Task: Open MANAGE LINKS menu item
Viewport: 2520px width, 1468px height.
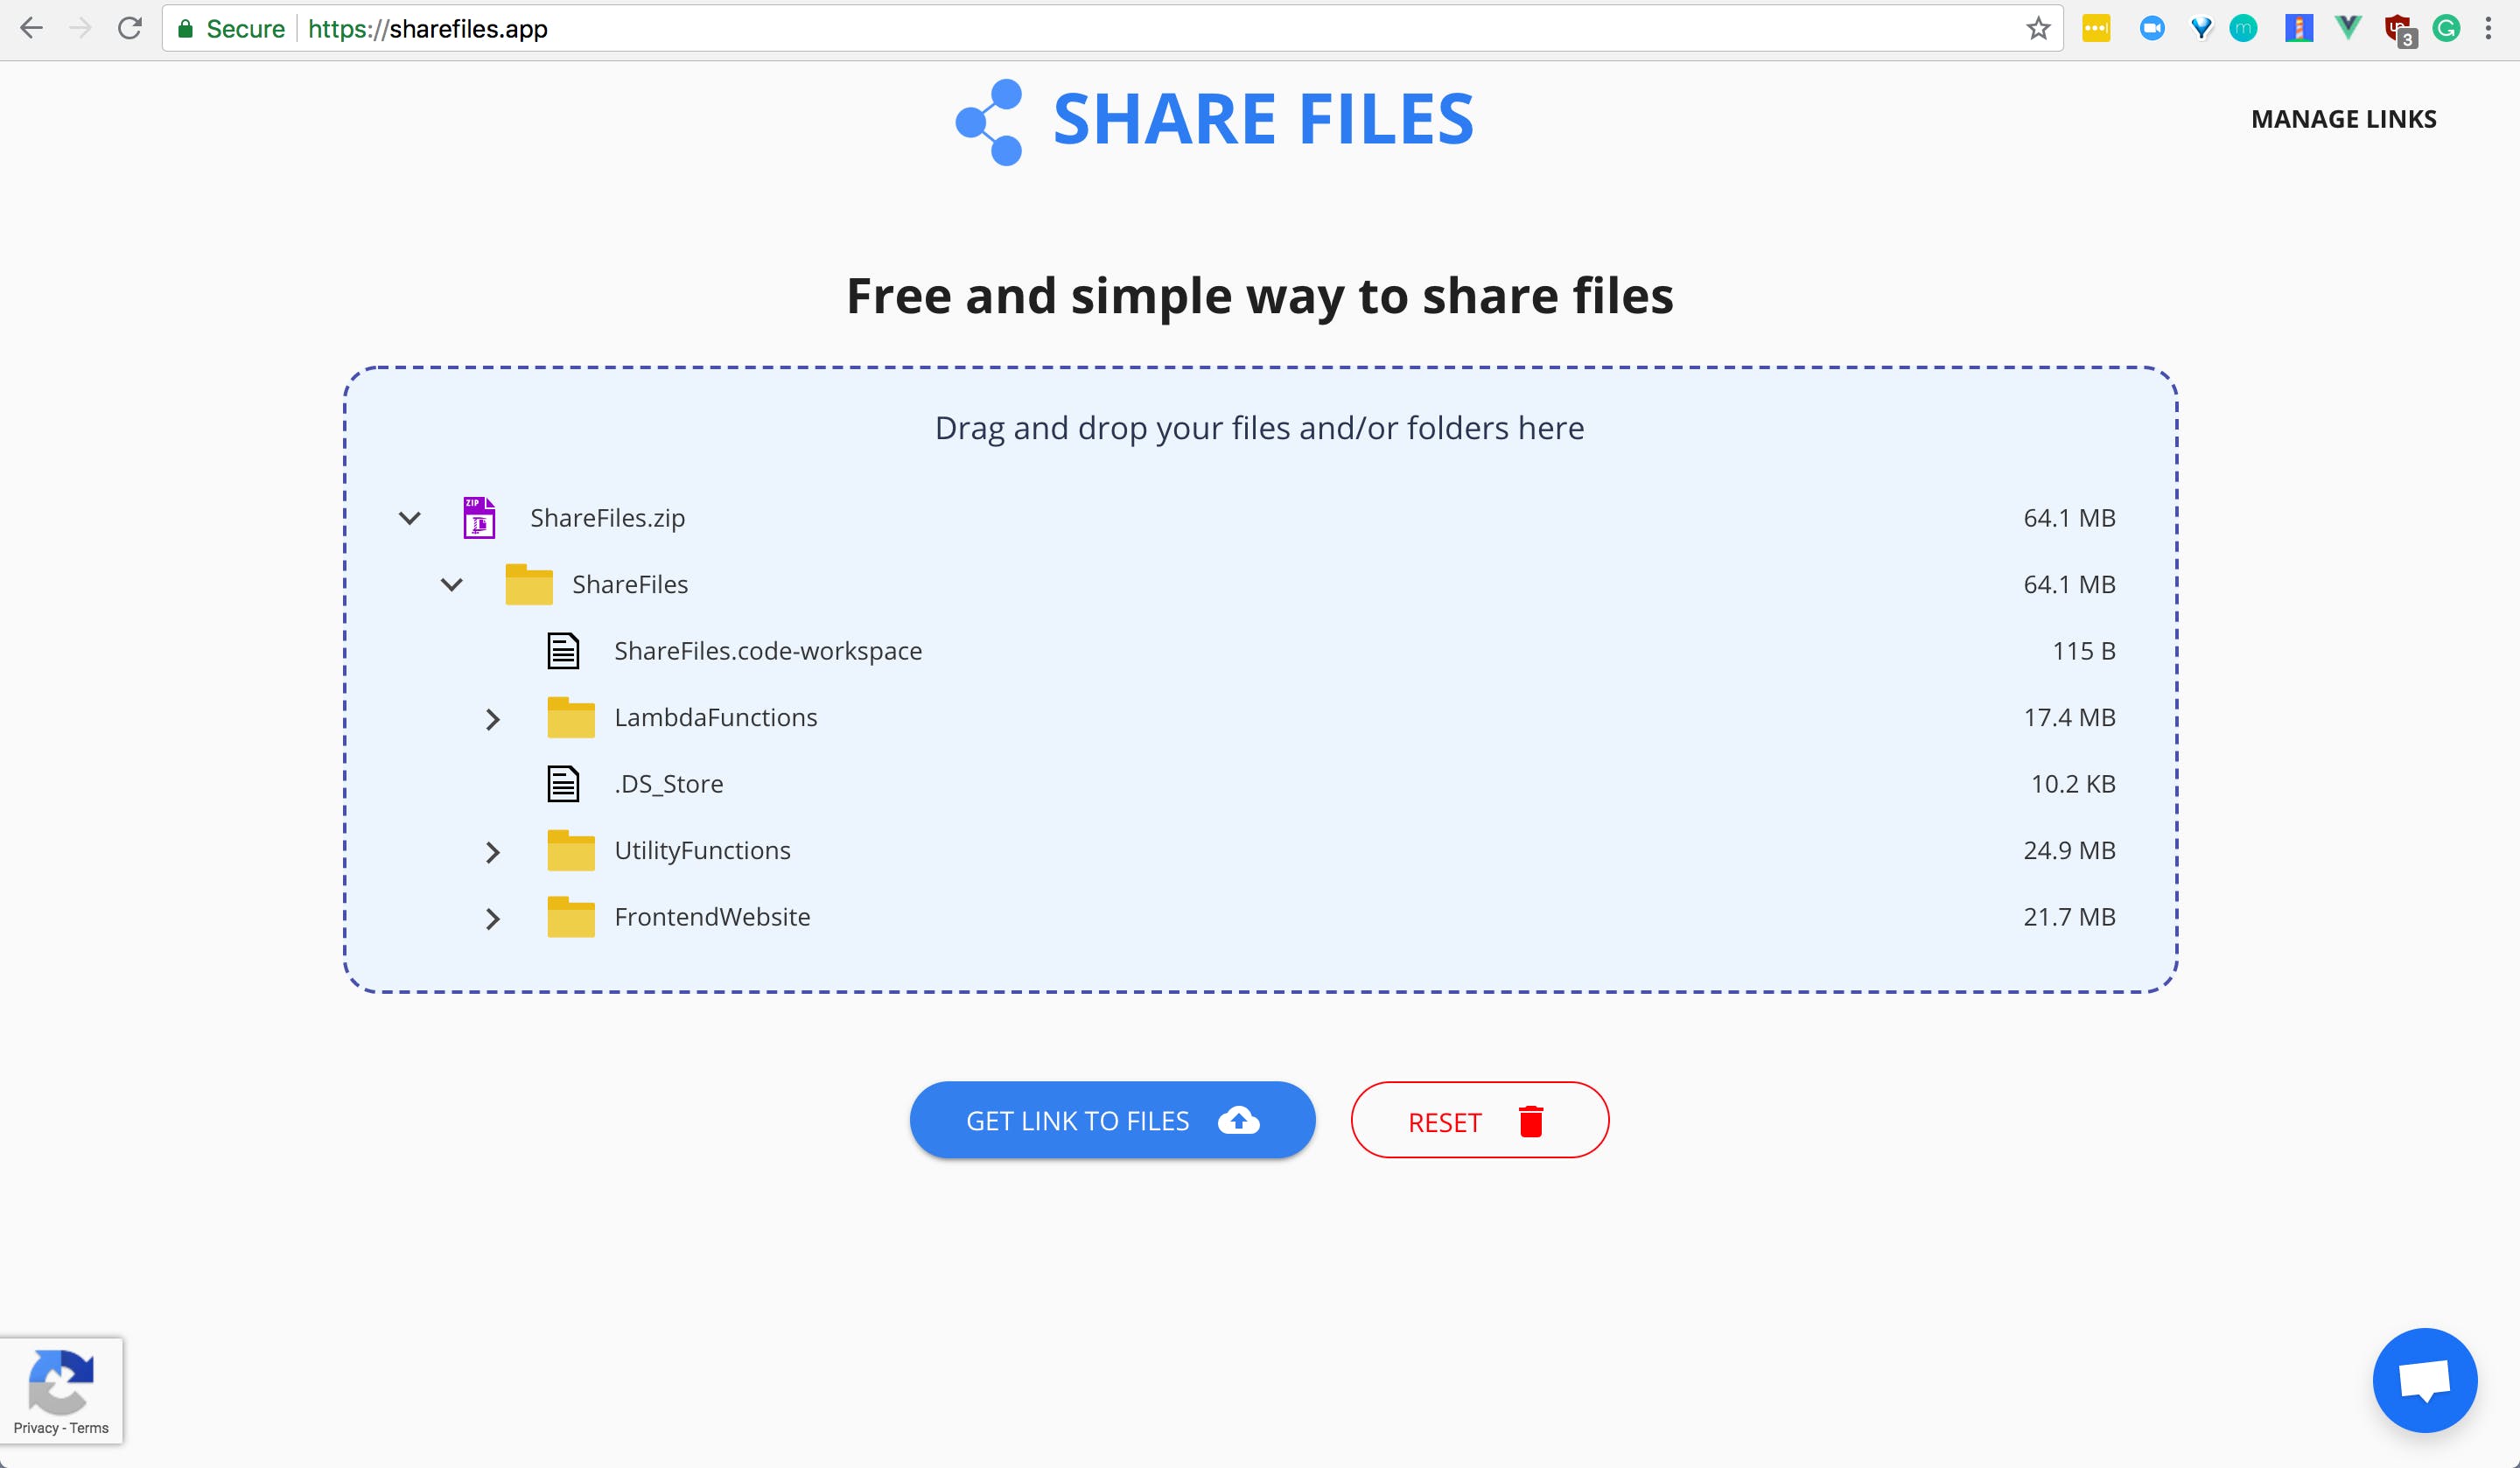Action: click(x=2343, y=117)
